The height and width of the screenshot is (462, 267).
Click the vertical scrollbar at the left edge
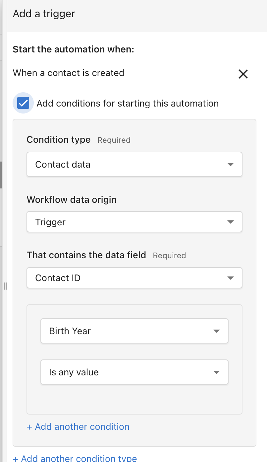point(1,174)
